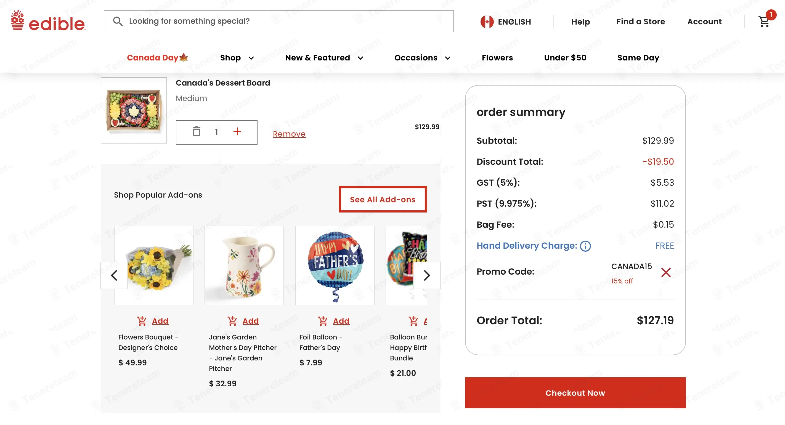
Task: Click the Remove link for Dessert Board
Action: pyautogui.click(x=289, y=134)
